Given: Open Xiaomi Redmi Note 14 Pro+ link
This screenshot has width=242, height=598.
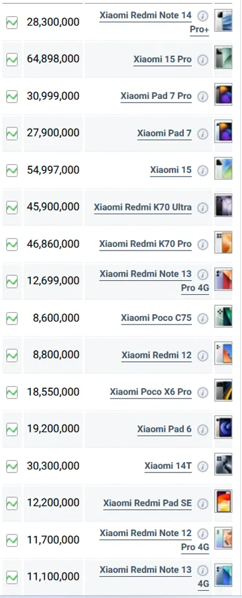Looking at the screenshot, I should [154, 22].
